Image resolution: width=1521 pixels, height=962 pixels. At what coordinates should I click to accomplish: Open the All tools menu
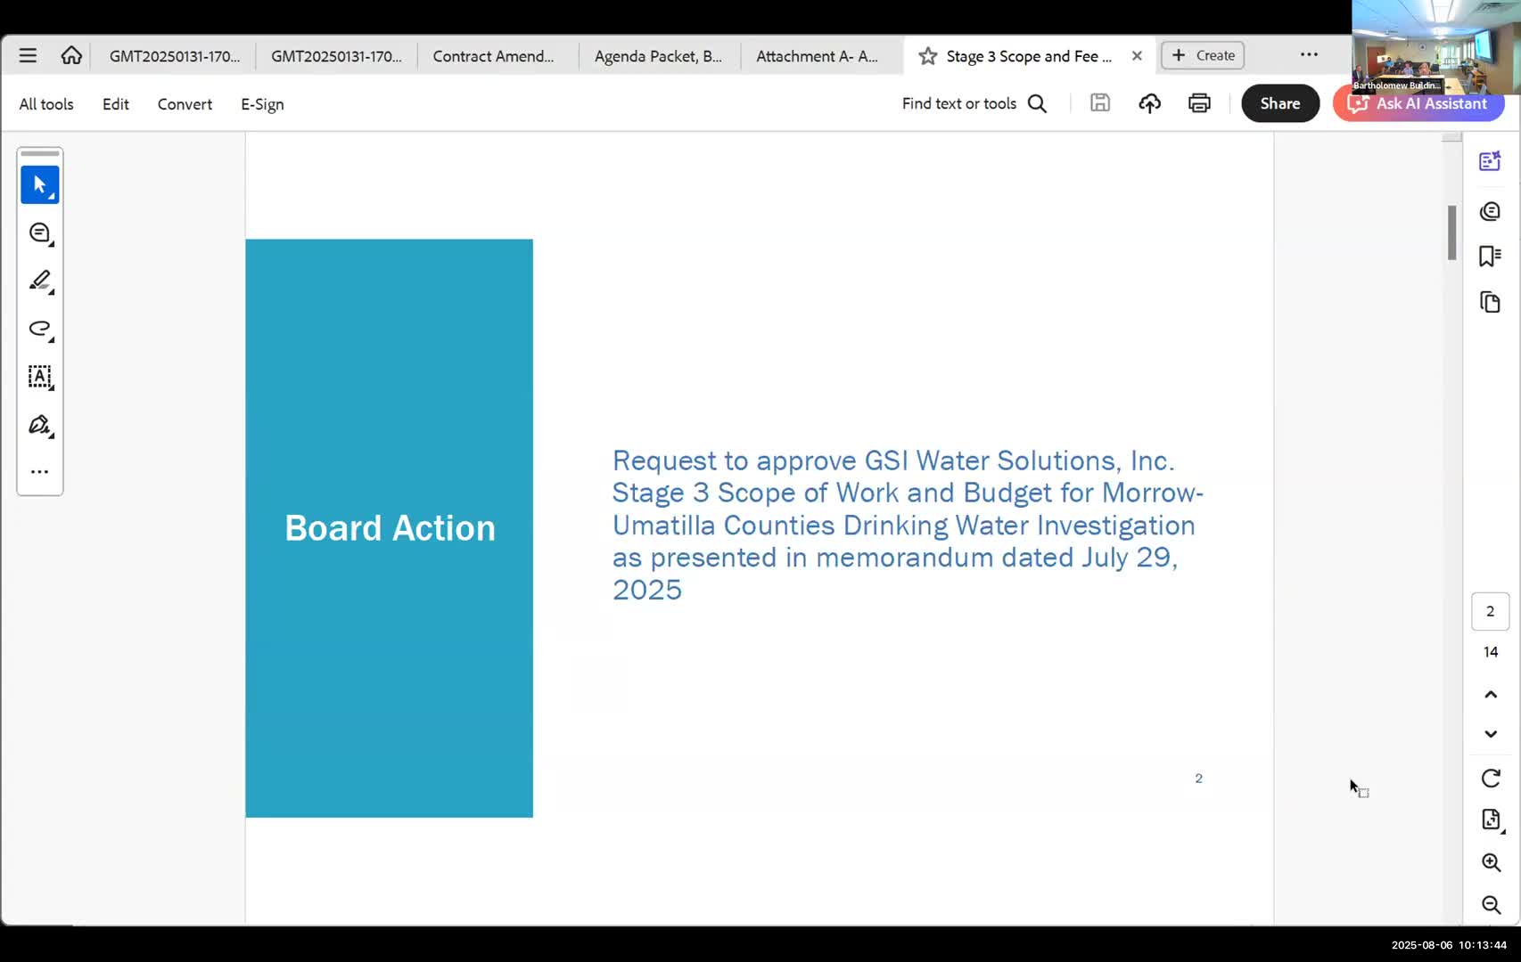[46, 104]
